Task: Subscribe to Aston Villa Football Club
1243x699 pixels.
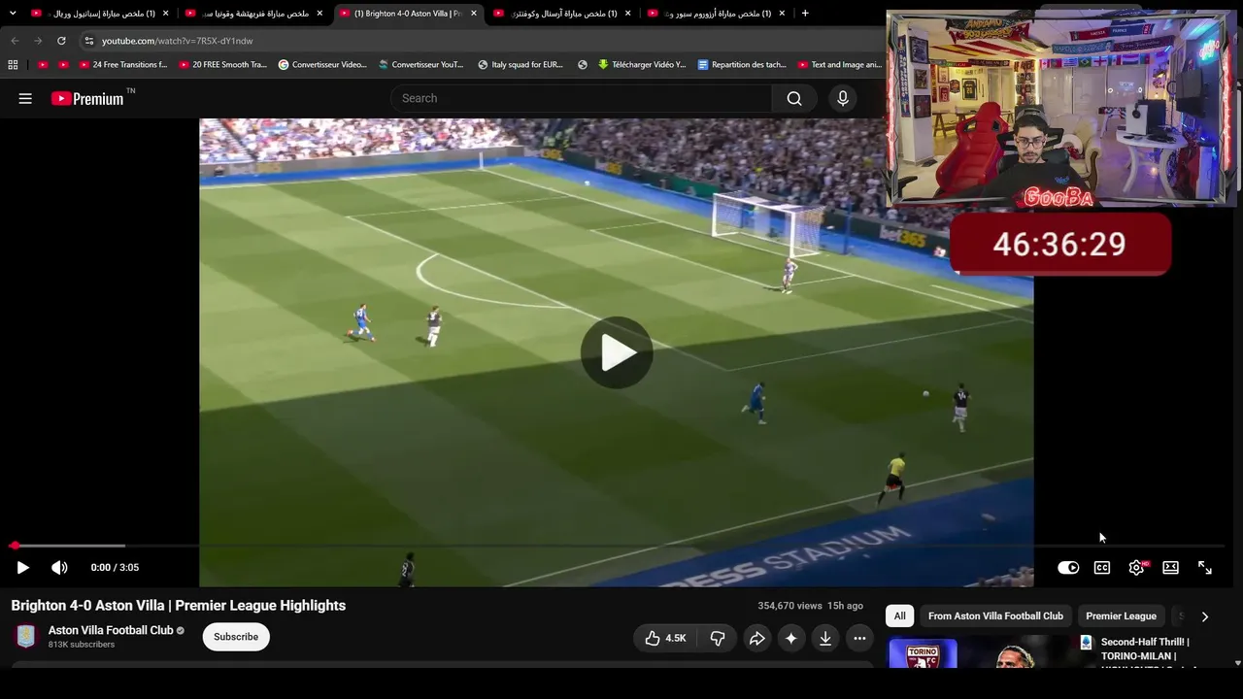Action: coord(236,637)
